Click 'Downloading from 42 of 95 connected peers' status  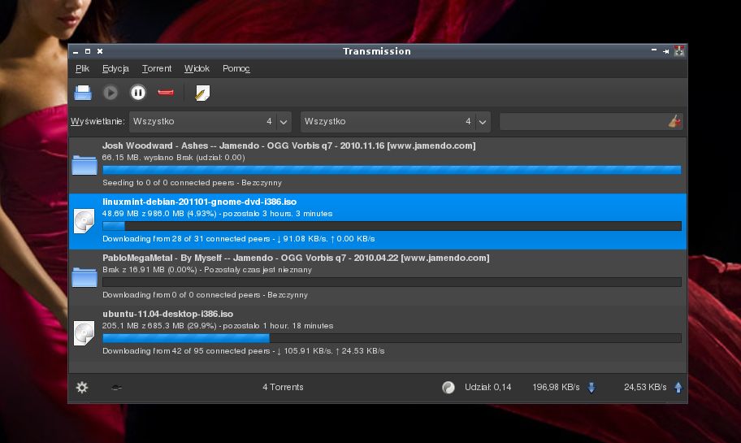click(x=186, y=351)
